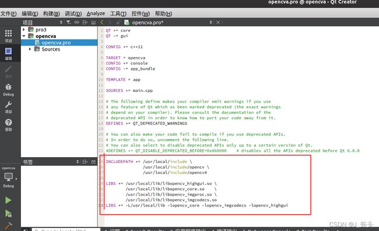Screen dimensions: 379x231
Task: Go back with yellow arrow
Action: click(x=102, y=23)
